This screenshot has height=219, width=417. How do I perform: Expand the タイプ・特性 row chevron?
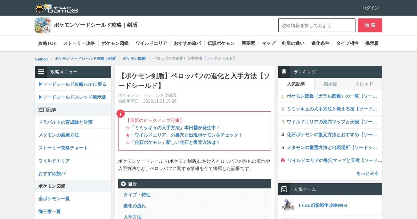point(266,195)
